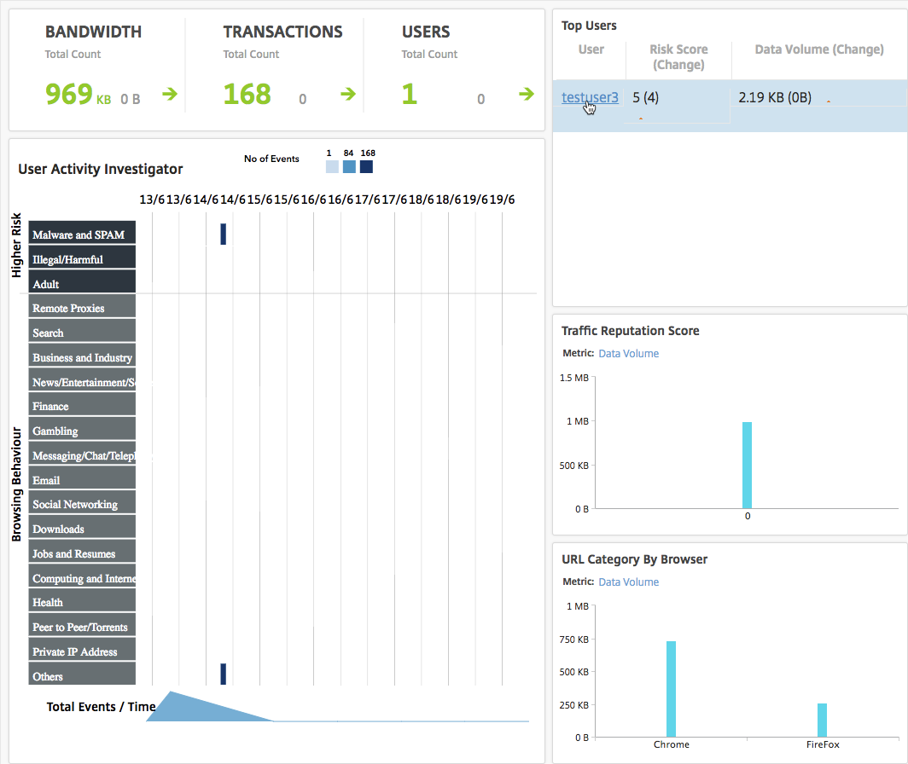This screenshot has width=908, height=764.
Task: Click the FireFox bar in browser chart
Action: tap(822, 720)
